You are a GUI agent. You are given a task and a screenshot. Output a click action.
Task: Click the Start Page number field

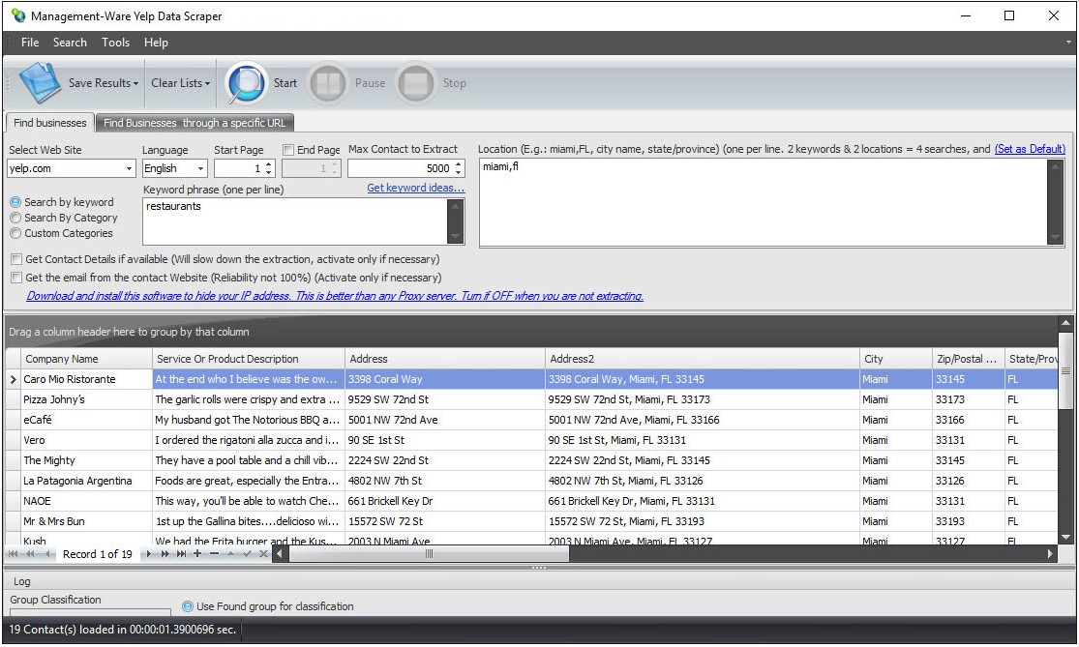[x=238, y=168]
